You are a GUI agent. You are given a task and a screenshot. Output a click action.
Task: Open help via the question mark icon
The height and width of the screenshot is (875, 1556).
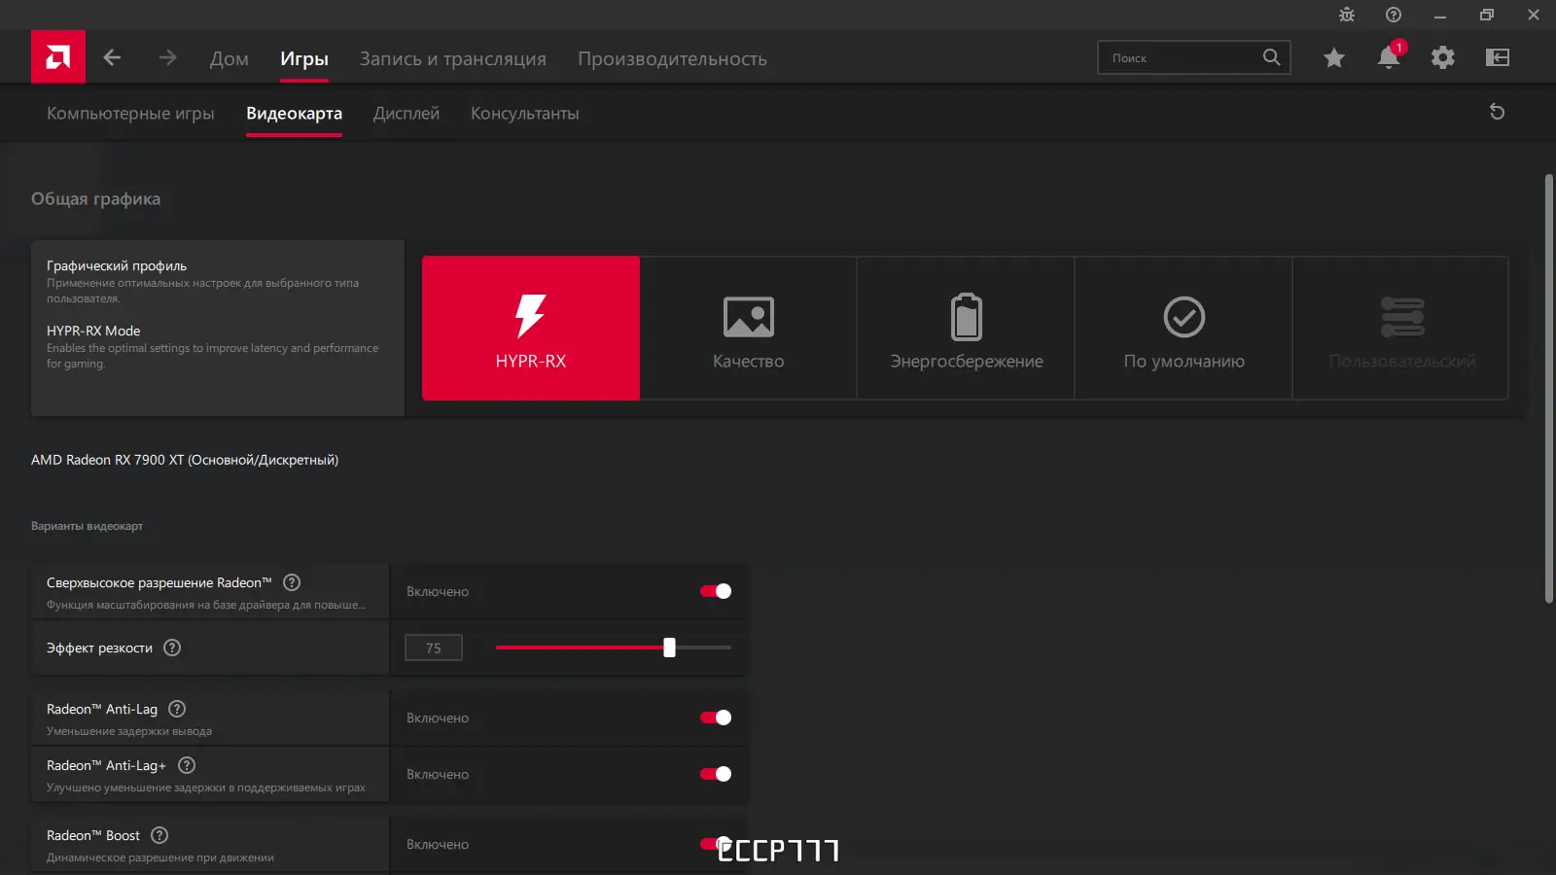point(1393,15)
